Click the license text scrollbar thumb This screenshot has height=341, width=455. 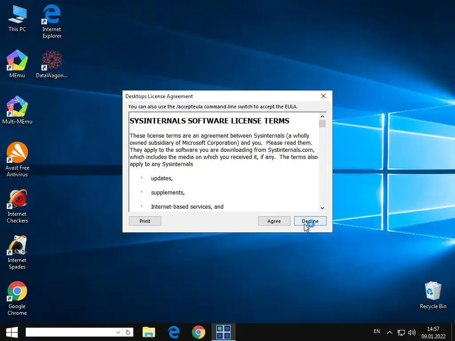(x=323, y=124)
